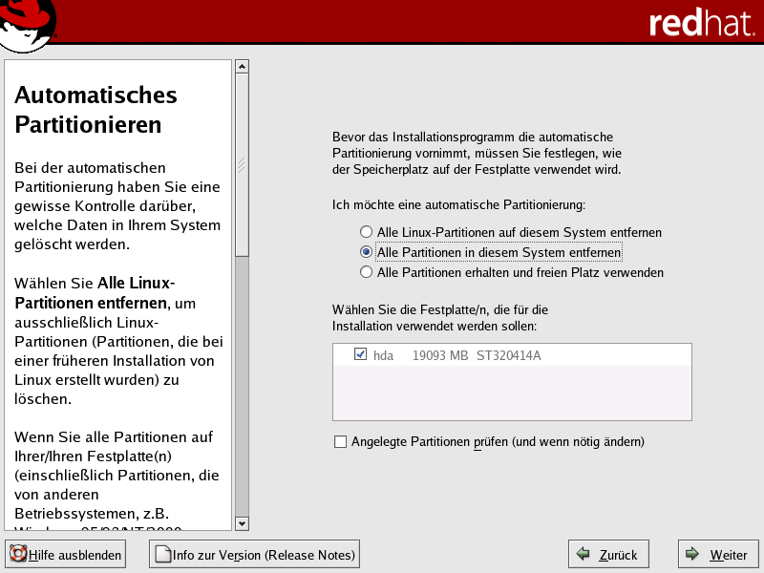Click the document icon on Release Notes button
Screen dimensions: 764x573
[162, 555]
